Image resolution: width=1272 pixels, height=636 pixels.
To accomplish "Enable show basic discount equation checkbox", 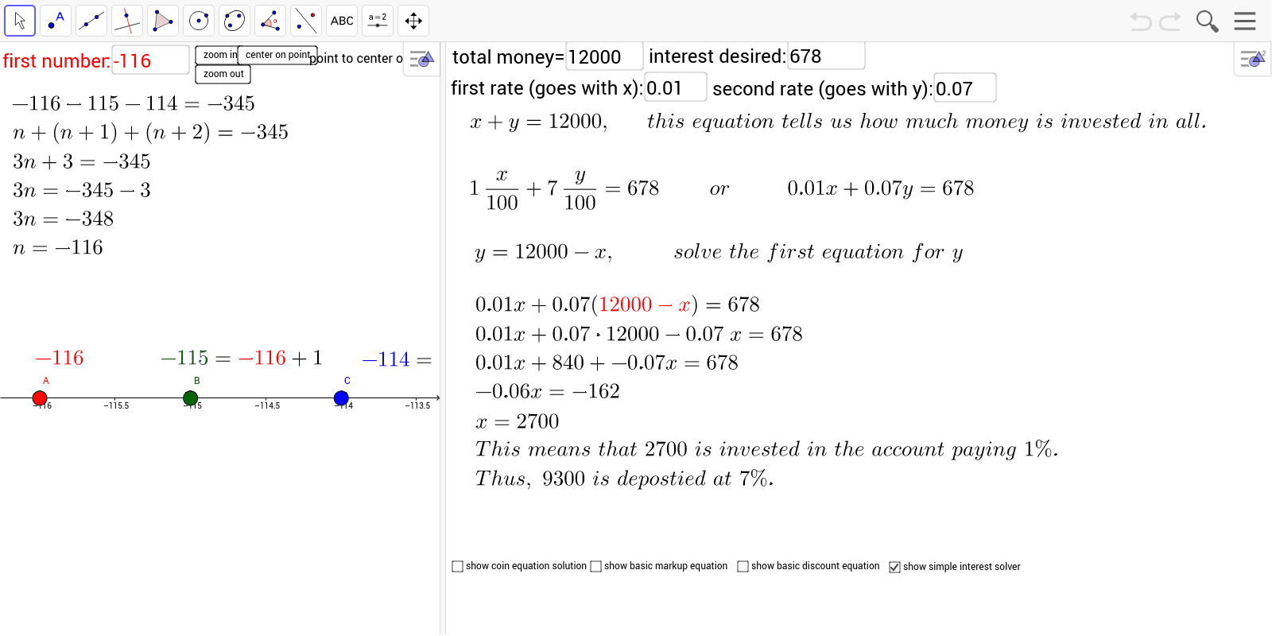I will pyautogui.click(x=743, y=566).
